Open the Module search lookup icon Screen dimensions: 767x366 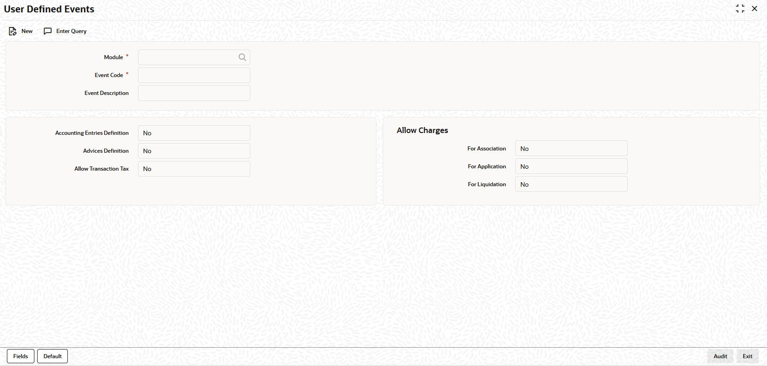[243, 57]
